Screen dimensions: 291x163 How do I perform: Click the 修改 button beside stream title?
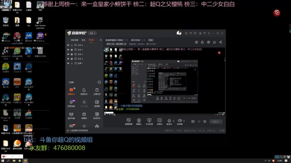click(x=151, y=40)
